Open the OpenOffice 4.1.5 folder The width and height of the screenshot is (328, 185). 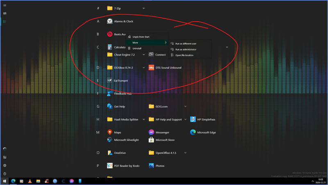(162, 153)
